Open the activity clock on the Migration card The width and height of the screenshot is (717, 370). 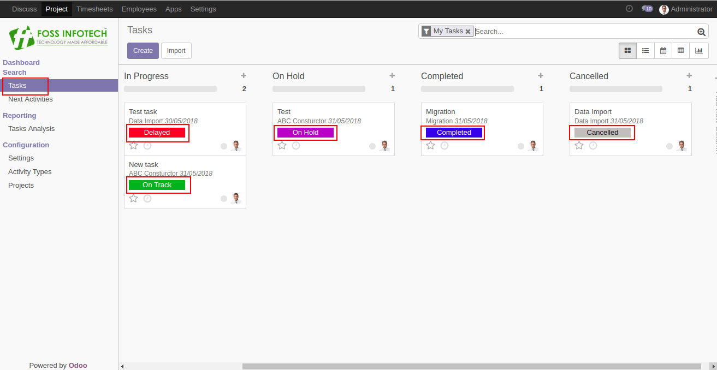(445, 146)
